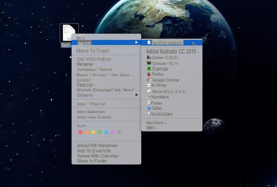277x187 pixels.
Task: Choose the ClamXav scan entry
Action: click(x=98, y=156)
